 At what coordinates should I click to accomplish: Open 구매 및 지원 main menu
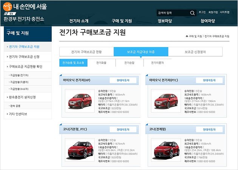(x=122, y=21)
